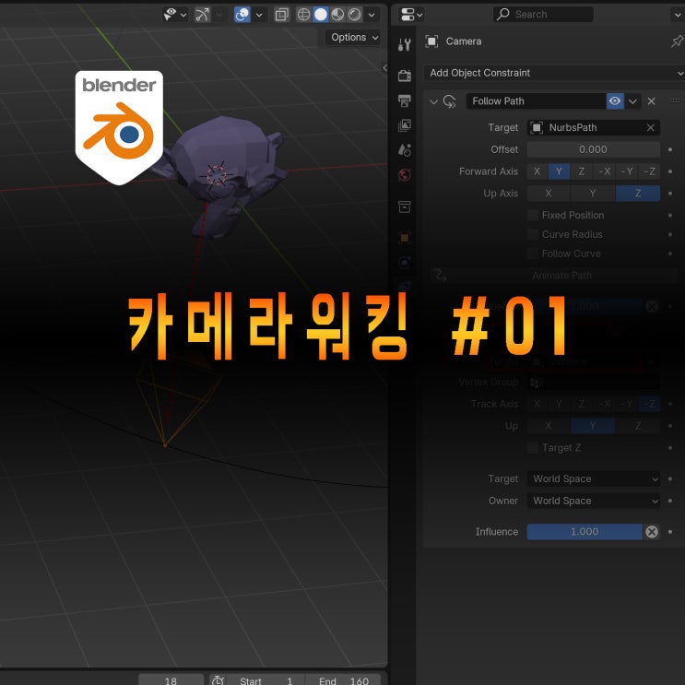The image size is (685, 685).
Task: Open the Object properties tab
Action: 404,238
